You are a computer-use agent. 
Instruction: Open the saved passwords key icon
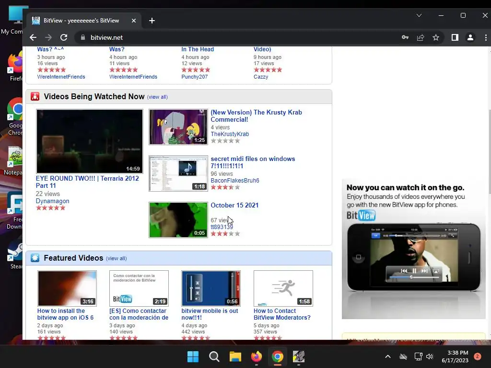(x=405, y=37)
